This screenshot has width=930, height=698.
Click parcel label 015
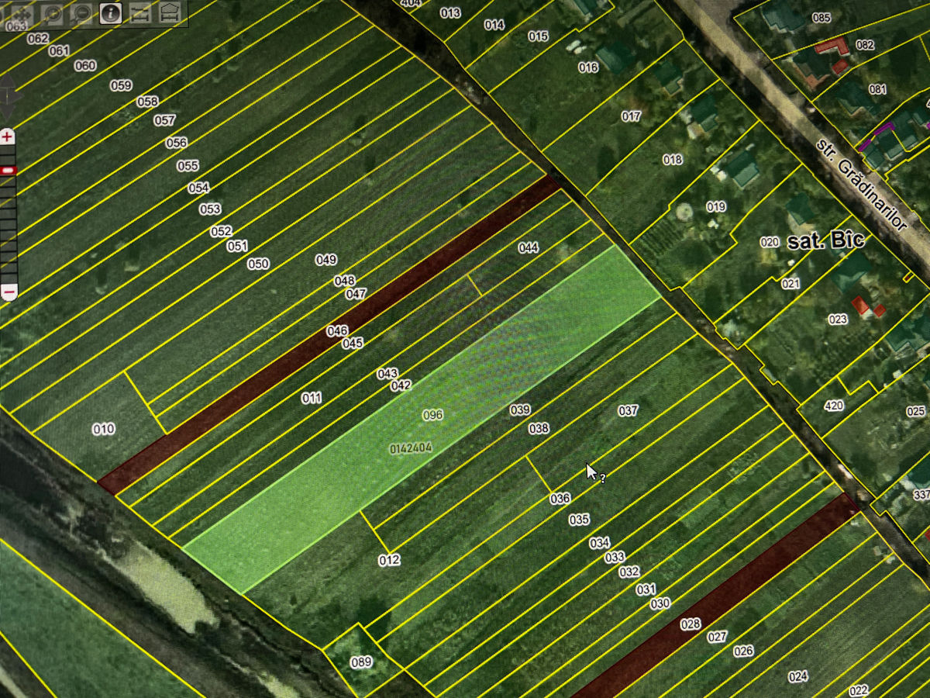[x=539, y=36]
